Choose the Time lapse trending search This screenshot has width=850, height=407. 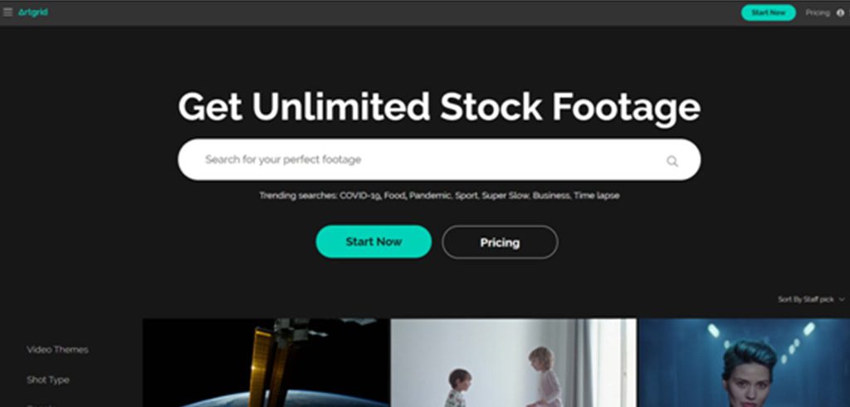596,195
